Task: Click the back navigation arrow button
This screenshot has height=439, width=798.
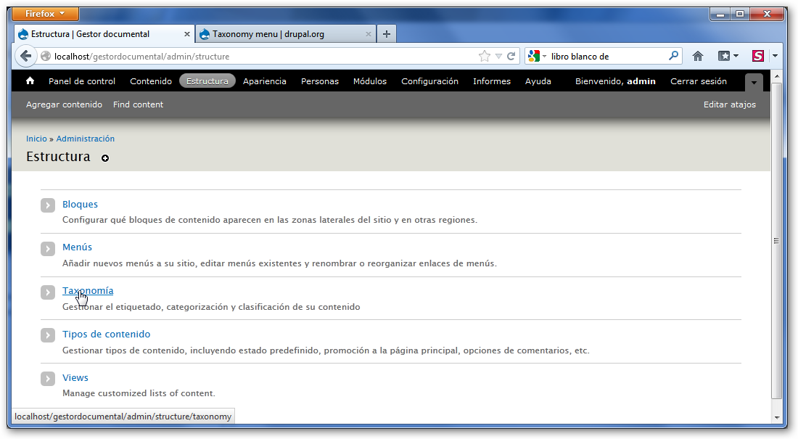Action: coord(26,56)
